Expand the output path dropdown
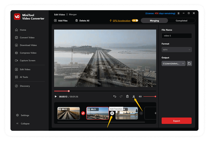This screenshot has width=209, height=141. pyautogui.click(x=173, y=63)
